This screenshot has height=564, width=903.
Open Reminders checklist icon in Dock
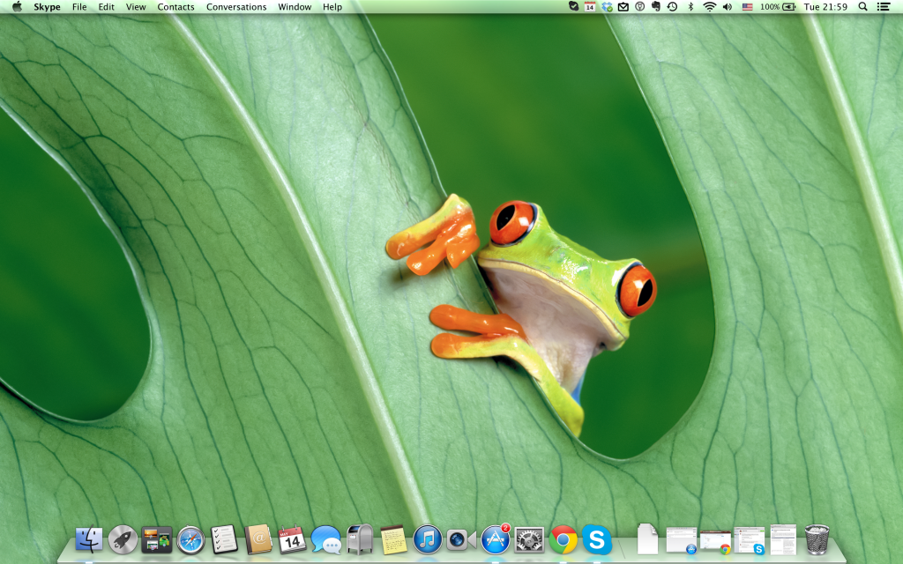pyautogui.click(x=224, y=540)
